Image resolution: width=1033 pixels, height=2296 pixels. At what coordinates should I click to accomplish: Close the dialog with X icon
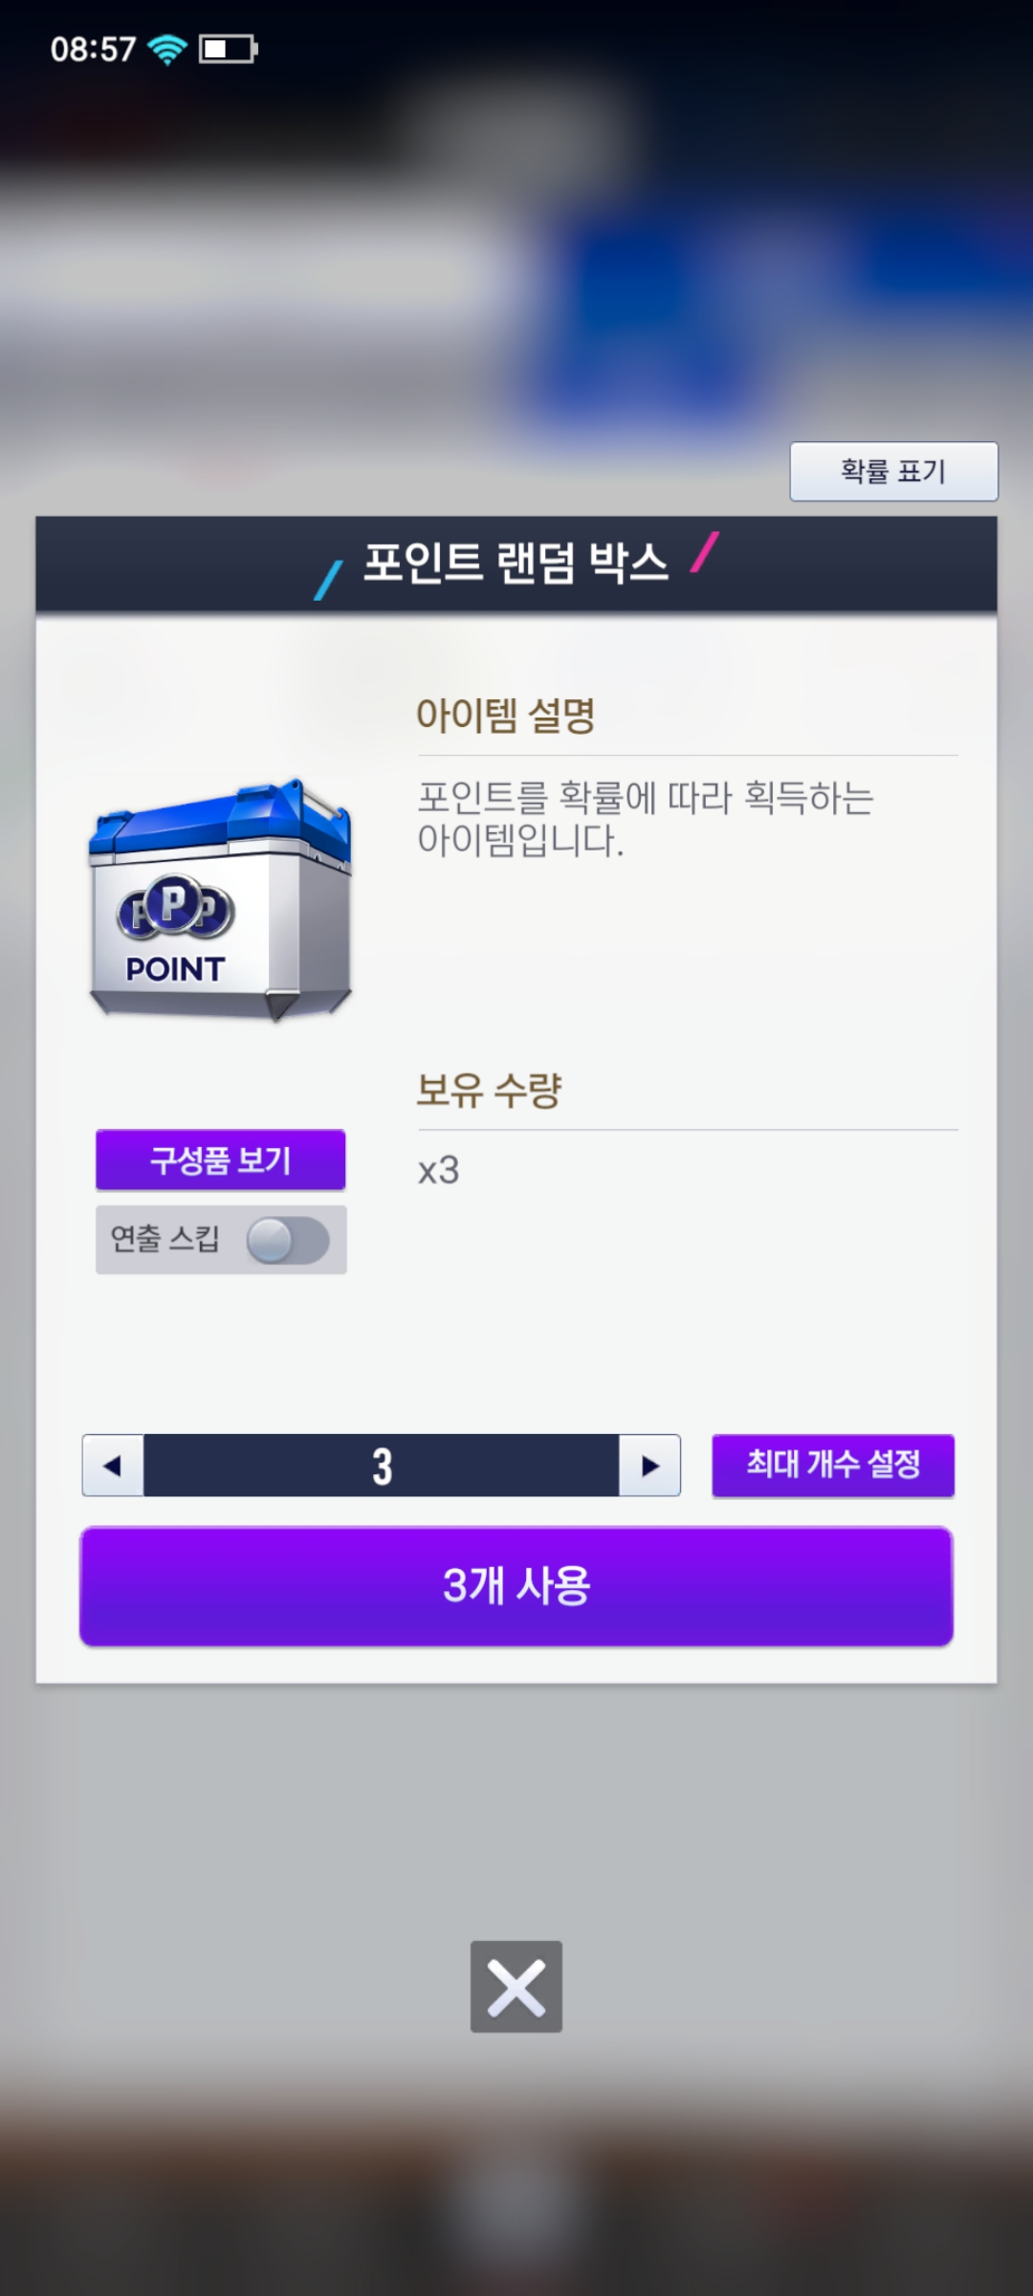[516, 1986]
